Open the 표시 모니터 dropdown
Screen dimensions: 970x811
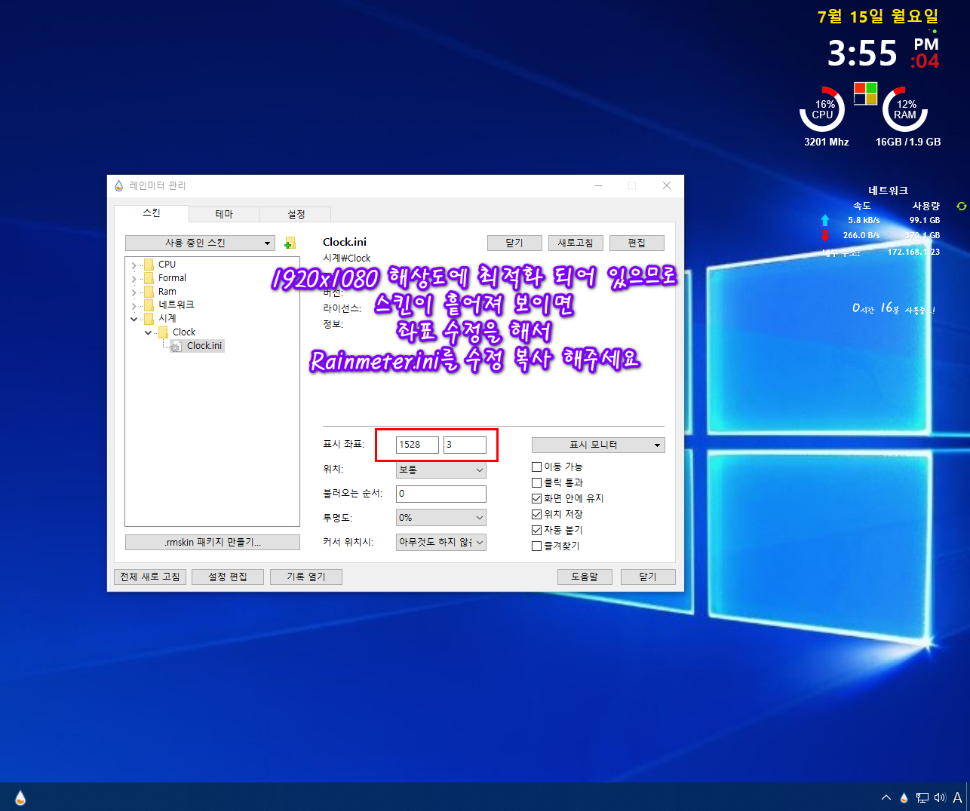pyautogui.click(x=598, y=445)
